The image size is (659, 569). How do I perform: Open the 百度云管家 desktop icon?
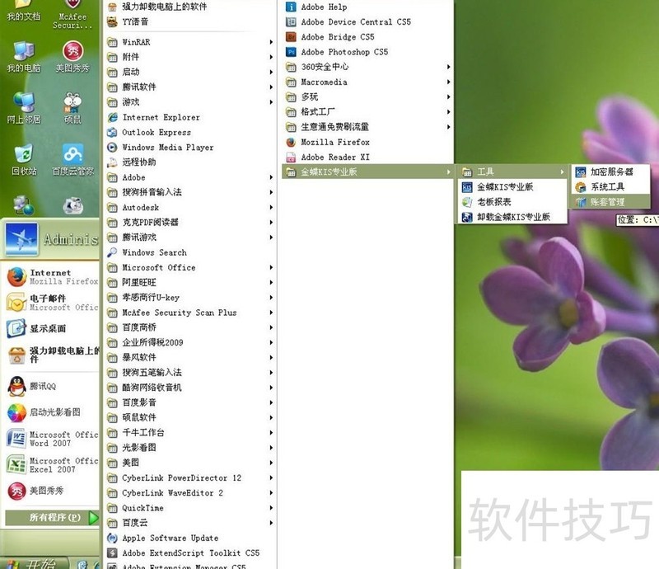(73, 158)
